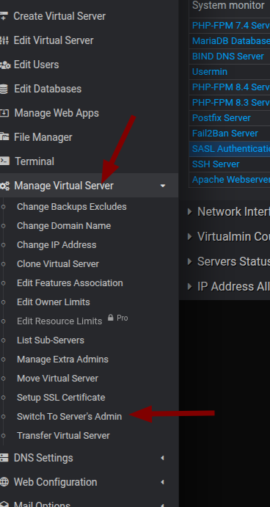Click the Terminal prompt icon

4,161
